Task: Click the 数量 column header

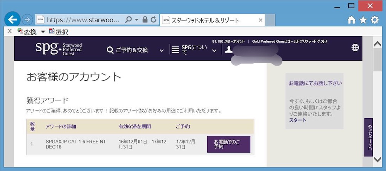Action: point(32,127)
